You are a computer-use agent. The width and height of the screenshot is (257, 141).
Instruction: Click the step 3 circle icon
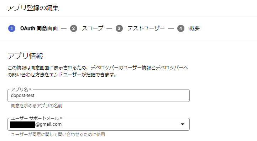pos(119,28)
